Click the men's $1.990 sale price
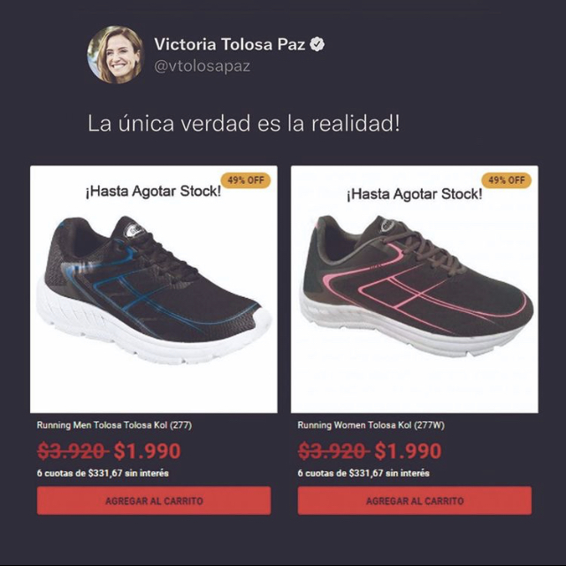This screenshot has height=566, width=566. pos(148,451)
